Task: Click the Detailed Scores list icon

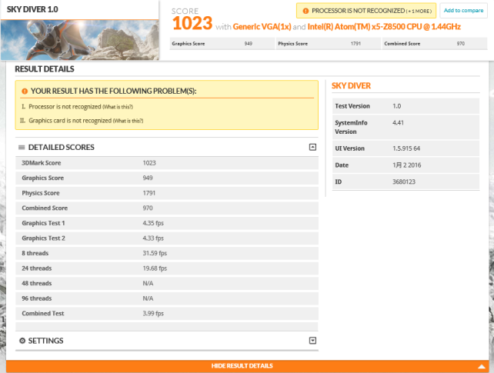Action: click(22, 148)
